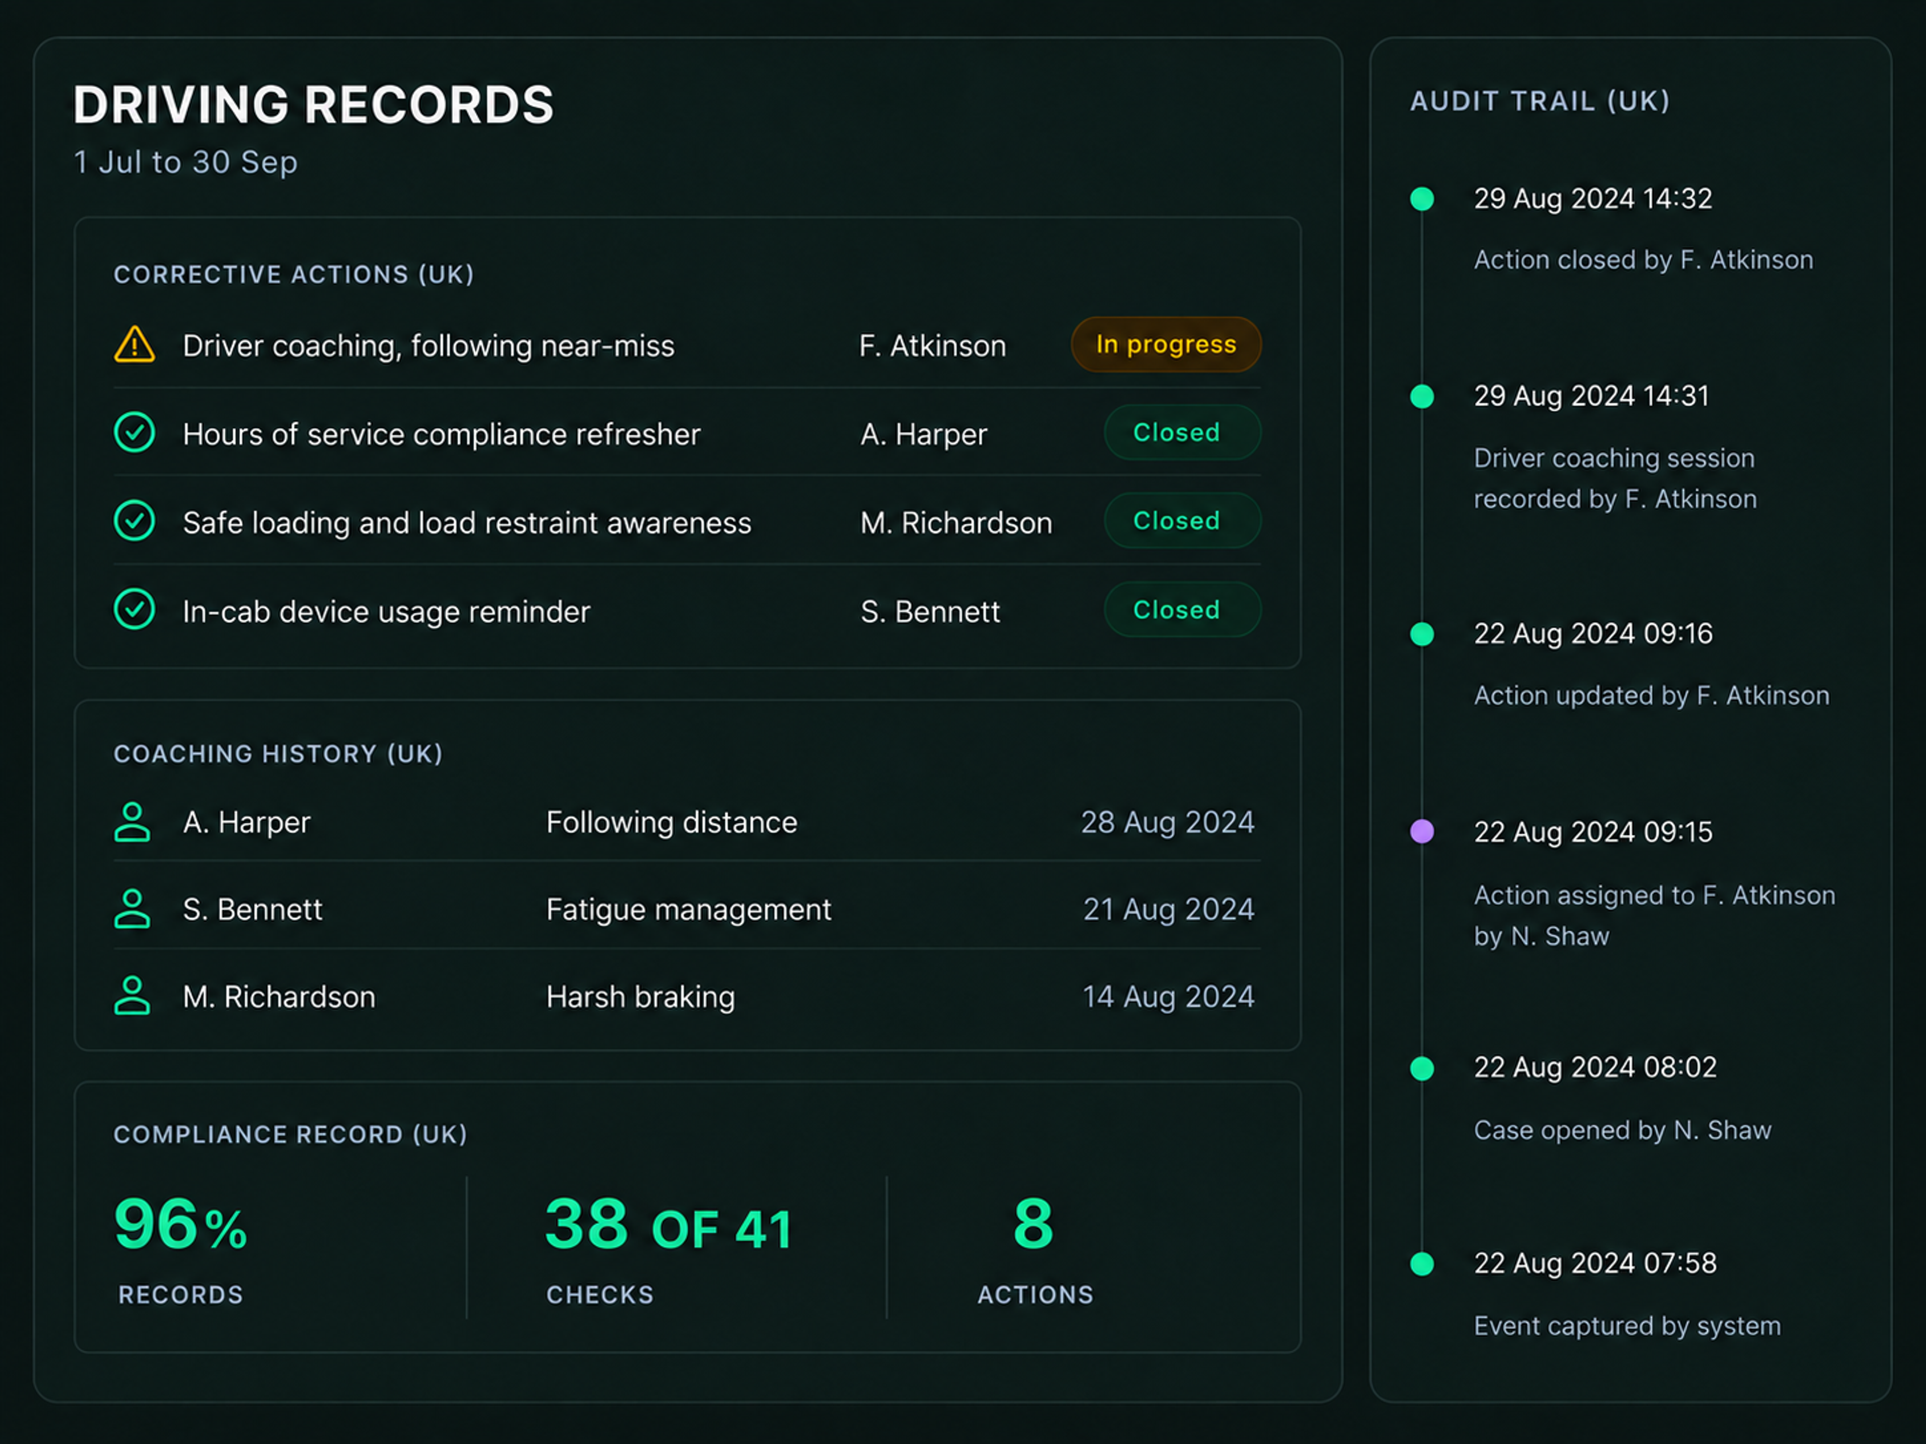Click assignee F. Atkinson in corrective actions
The height and width of the screenshot is (1444, 1926).
coord(932,346)
